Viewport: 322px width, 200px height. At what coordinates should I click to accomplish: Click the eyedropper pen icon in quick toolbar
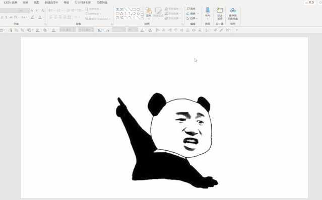[221, 30]
